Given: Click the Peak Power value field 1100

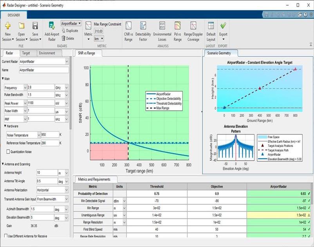Looking at the screenshot, I should click(41, 103).
